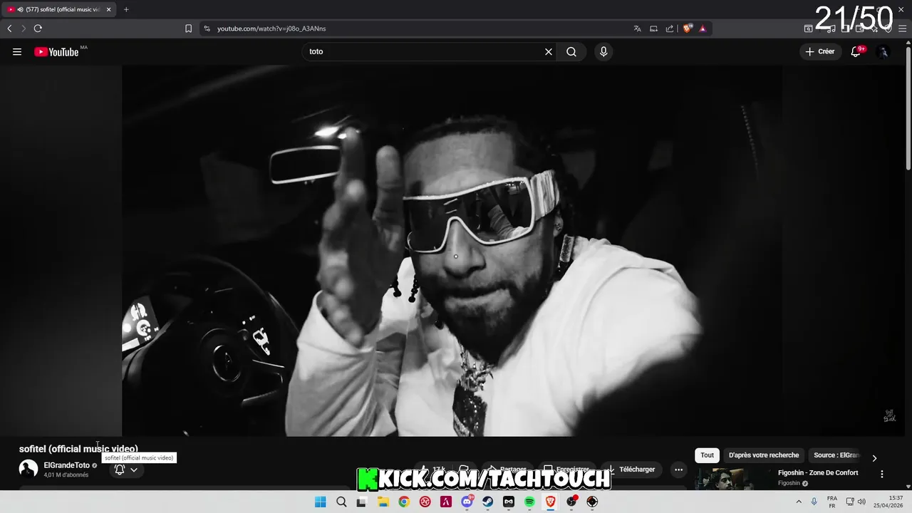
Task: Show more filter chips with the arrow
Action: pyautogui.click(x=874, y=458)
